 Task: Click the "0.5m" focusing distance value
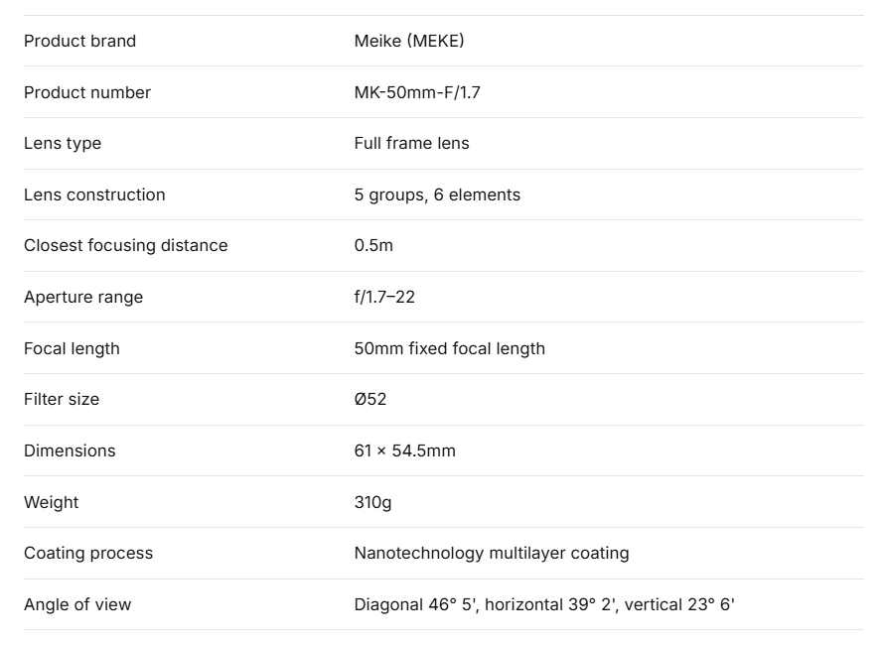[373, 245]
